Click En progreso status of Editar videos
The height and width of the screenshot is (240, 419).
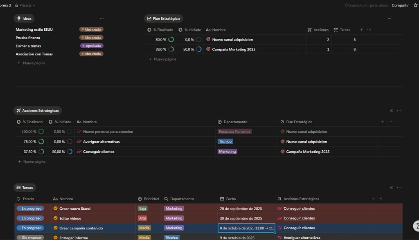click(30, 218)
